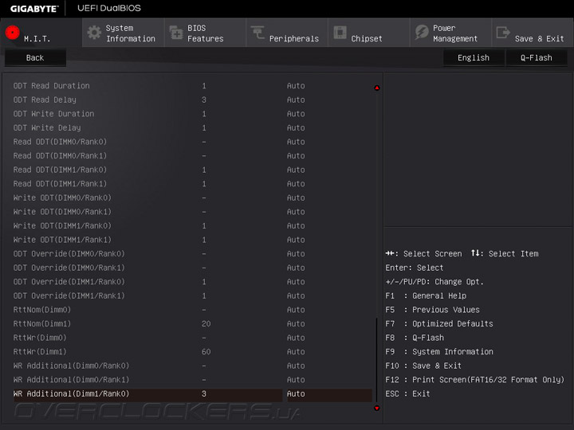Image resolution: width=574 pixels, height=430 pixels.
Task: Select the ODT Read Delay label
Action: tap(45, 100)
